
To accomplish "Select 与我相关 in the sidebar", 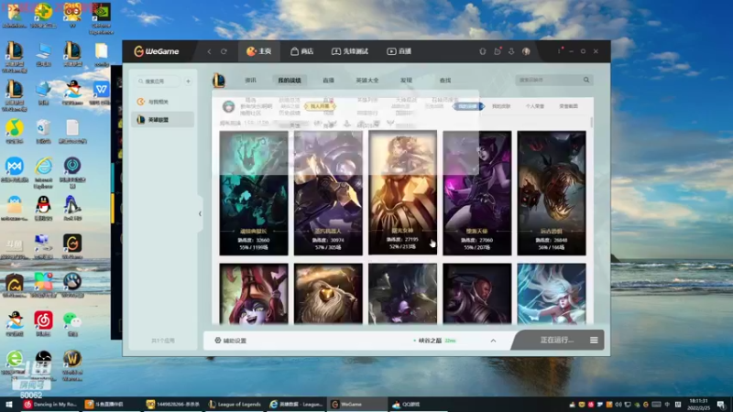I will coord(163,102).
